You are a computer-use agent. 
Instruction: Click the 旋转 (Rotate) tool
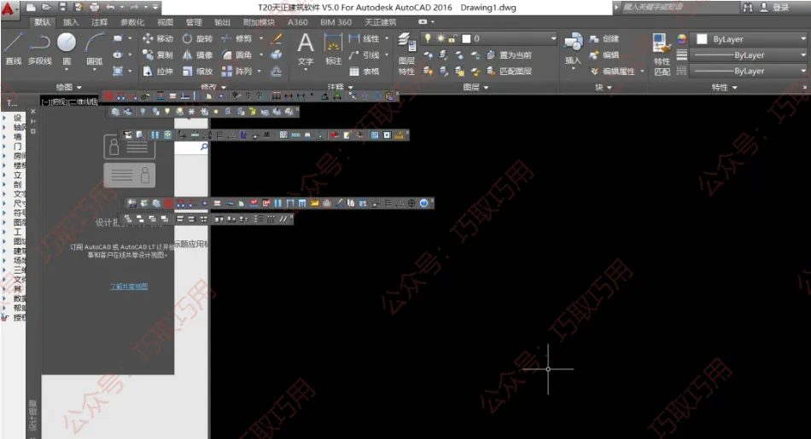[x=197, y=38]
